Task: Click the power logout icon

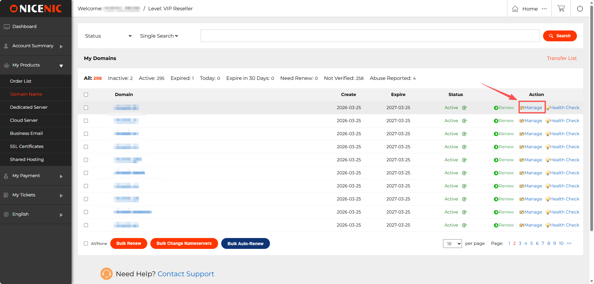Action: coord(580,8)
